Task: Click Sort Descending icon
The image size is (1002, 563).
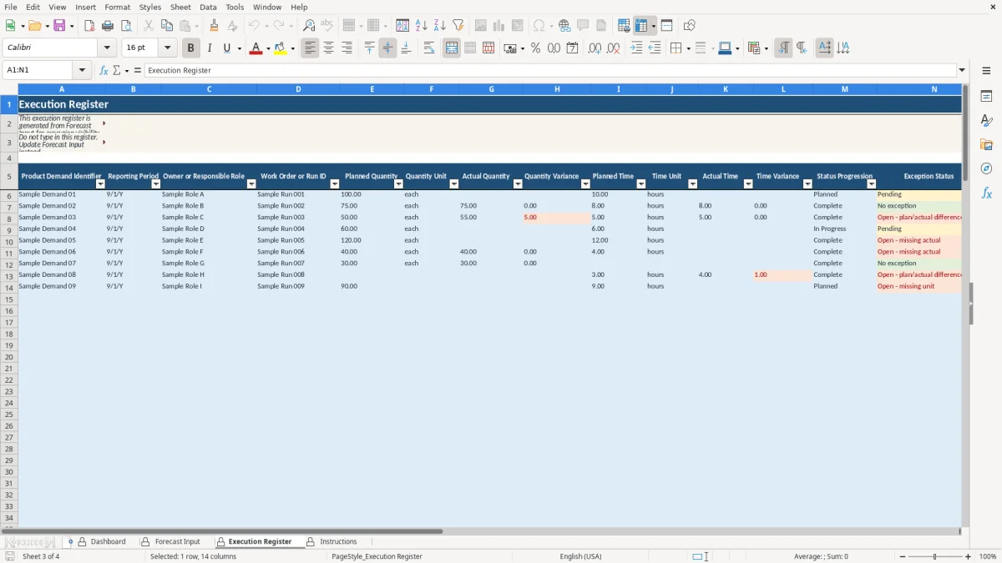Action: pyautogui.click(x=439, y=26)
